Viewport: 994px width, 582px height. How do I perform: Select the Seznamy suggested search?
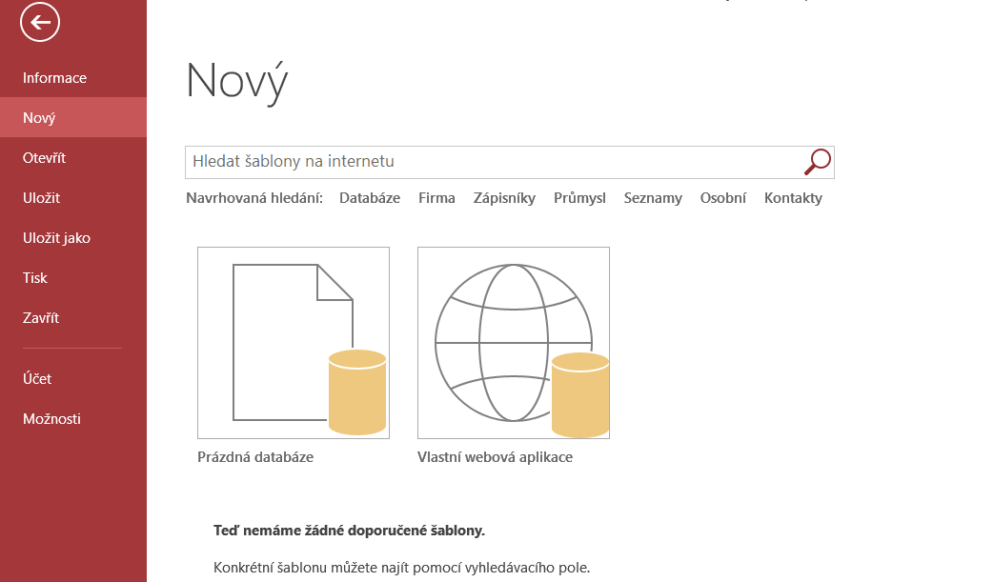[653, 198]
